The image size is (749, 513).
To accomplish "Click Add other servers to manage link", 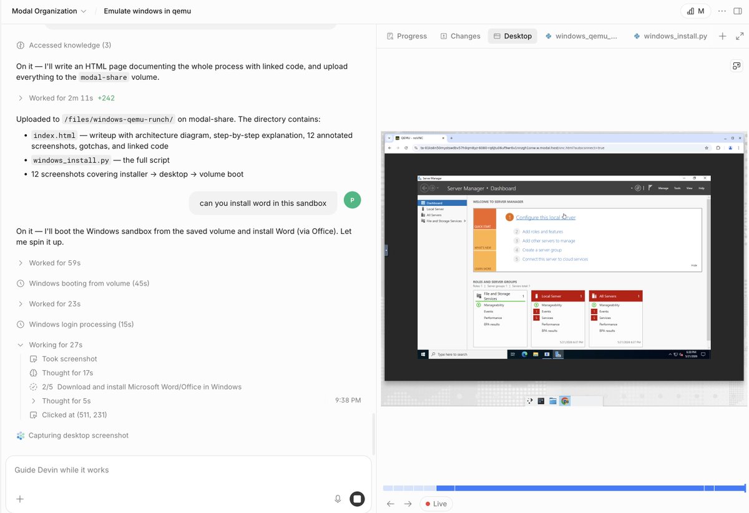I will (x=549, y=241).
